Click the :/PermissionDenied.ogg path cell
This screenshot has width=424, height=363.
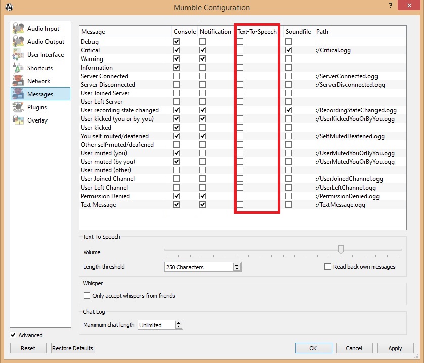coord(348,196)
